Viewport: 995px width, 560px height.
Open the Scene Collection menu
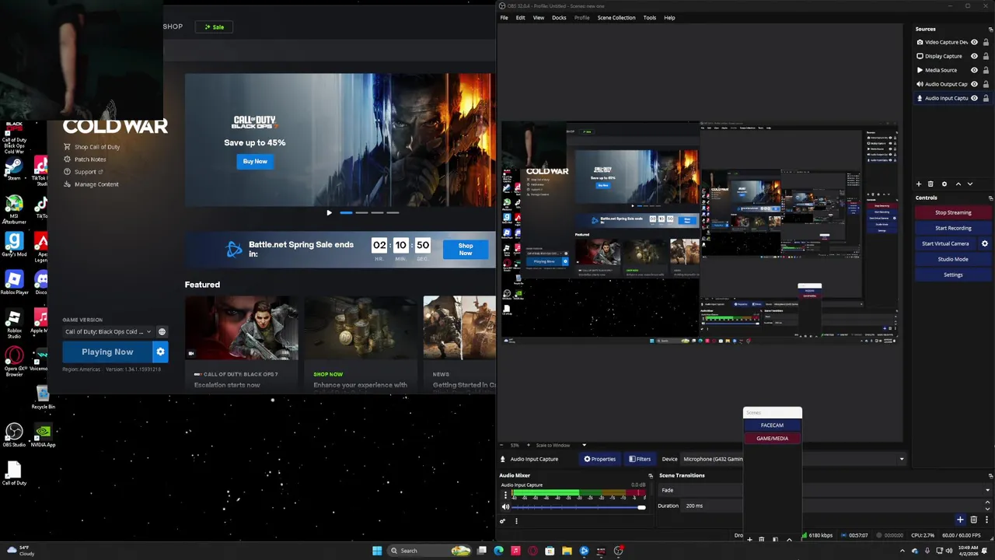616,17
